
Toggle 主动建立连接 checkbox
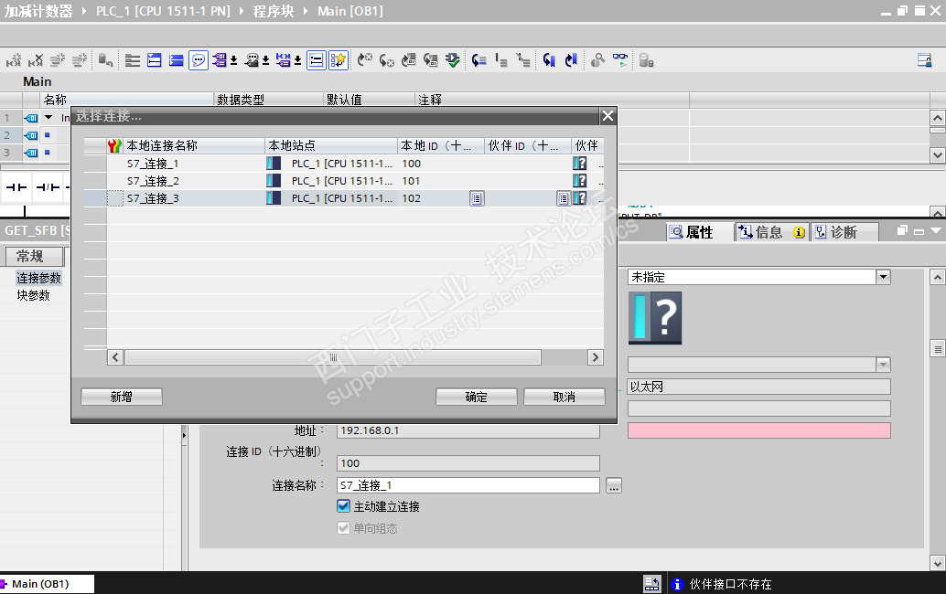pyautogui.click(x=343, y=506)
